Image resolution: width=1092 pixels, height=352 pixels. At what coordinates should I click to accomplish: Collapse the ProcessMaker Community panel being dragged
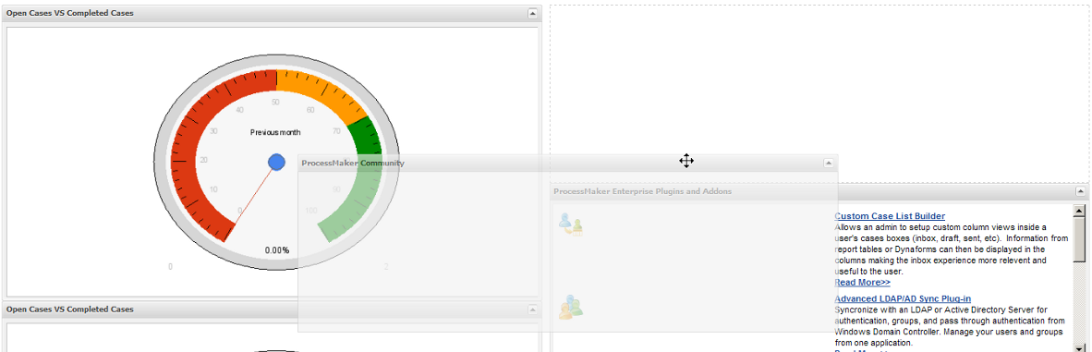pos(828,163)
